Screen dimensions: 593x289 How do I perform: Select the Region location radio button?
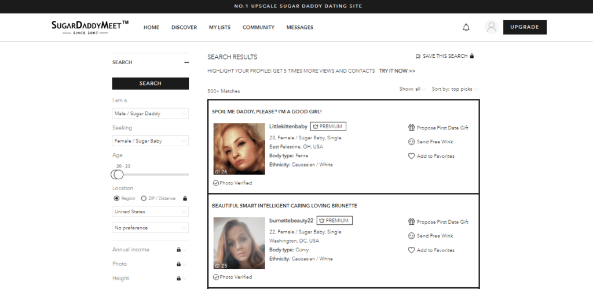(116, 198)
